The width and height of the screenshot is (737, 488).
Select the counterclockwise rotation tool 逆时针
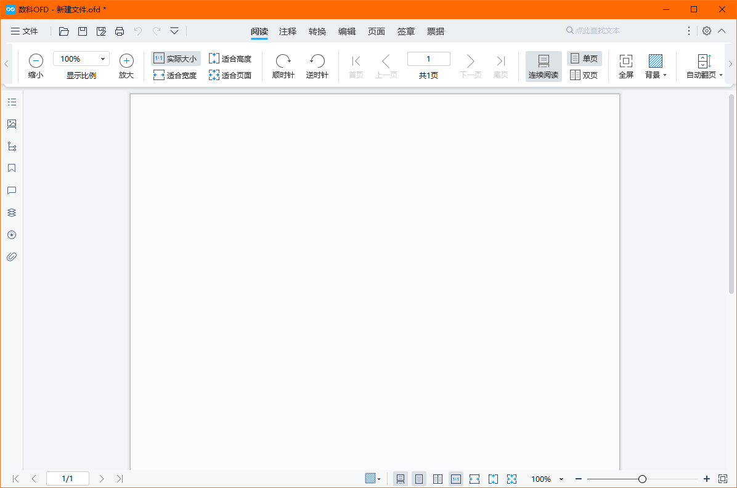tap(317, 65)
